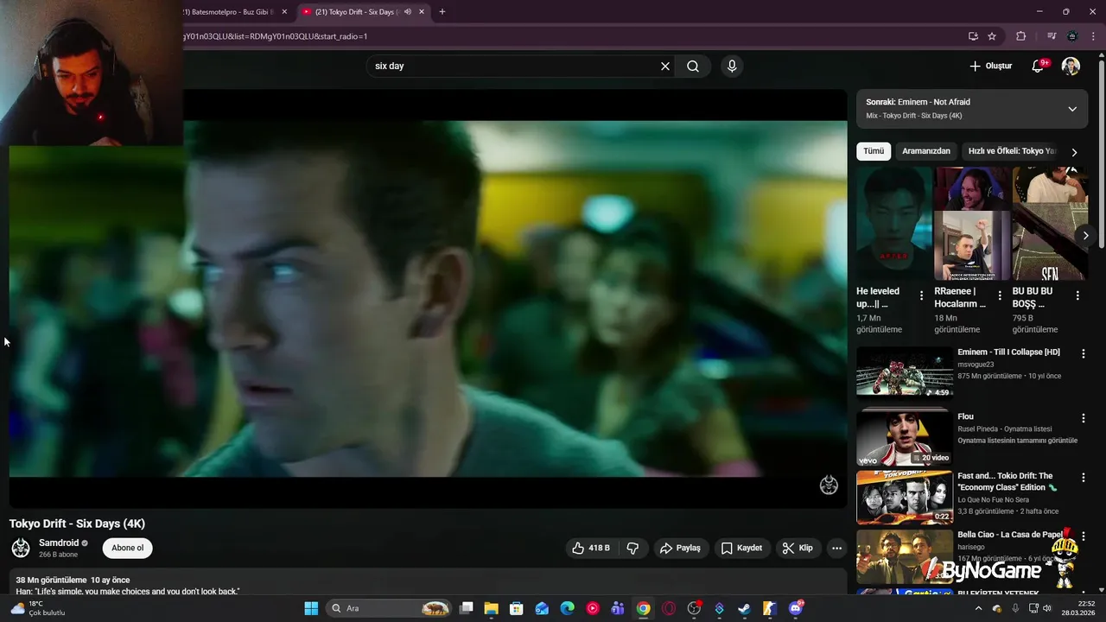The image size is (1106, 622).
Task: Open more actions ellipsis under video
Action: pos(836,548)
